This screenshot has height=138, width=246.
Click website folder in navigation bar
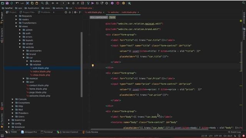(x=58, y=8)
